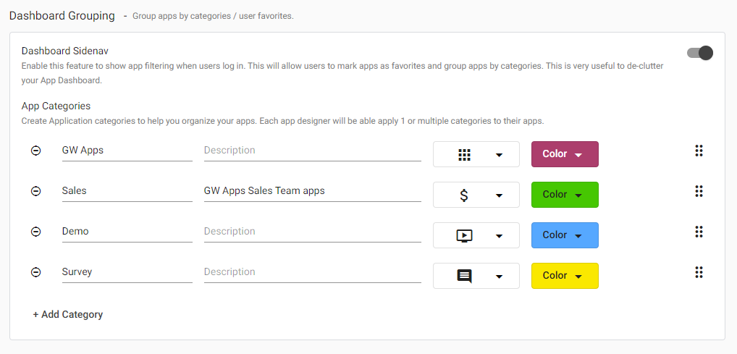The image size is (737, 354).
Task: Click Add Category link
Action: [67, 314]
